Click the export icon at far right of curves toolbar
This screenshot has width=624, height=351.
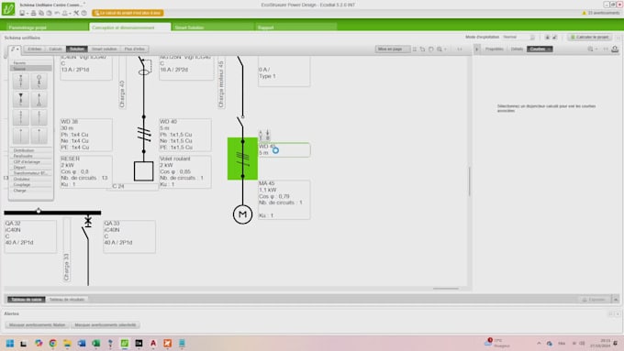pyautogui.click(x=615, y=49)
